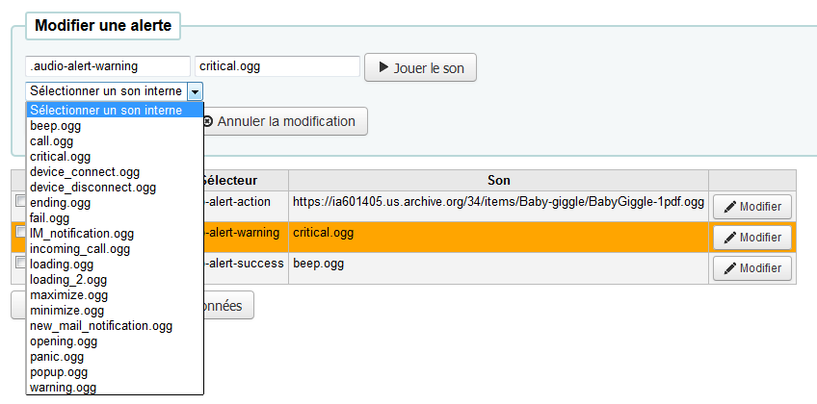The image size is (817, 404).
Task: Select device_disconnect.ogg in the list
Action: click(x=92, y=188)
